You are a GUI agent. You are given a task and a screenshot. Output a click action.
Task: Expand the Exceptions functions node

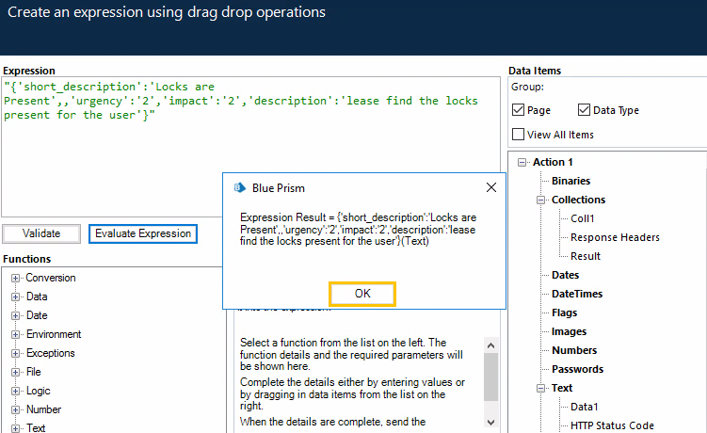[x=16, y=353]
